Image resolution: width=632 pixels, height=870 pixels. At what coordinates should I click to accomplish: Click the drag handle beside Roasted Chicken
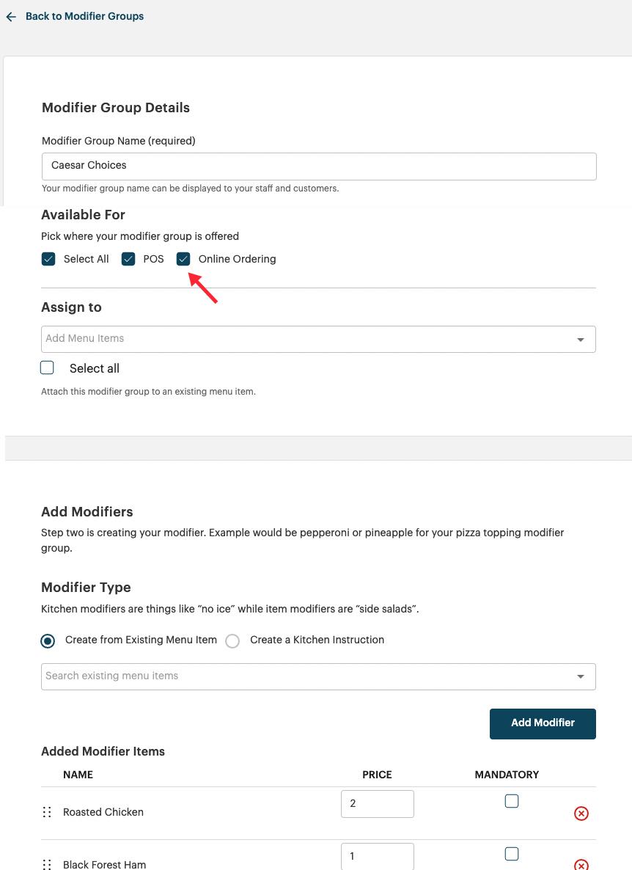(x=46, y=811)
